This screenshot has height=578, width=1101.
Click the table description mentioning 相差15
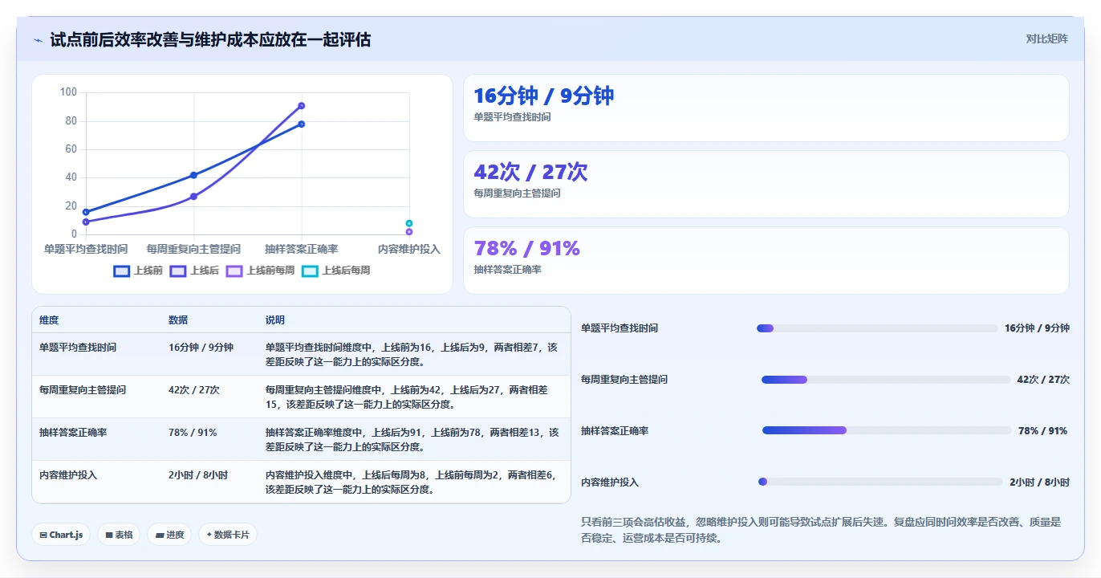412,397
